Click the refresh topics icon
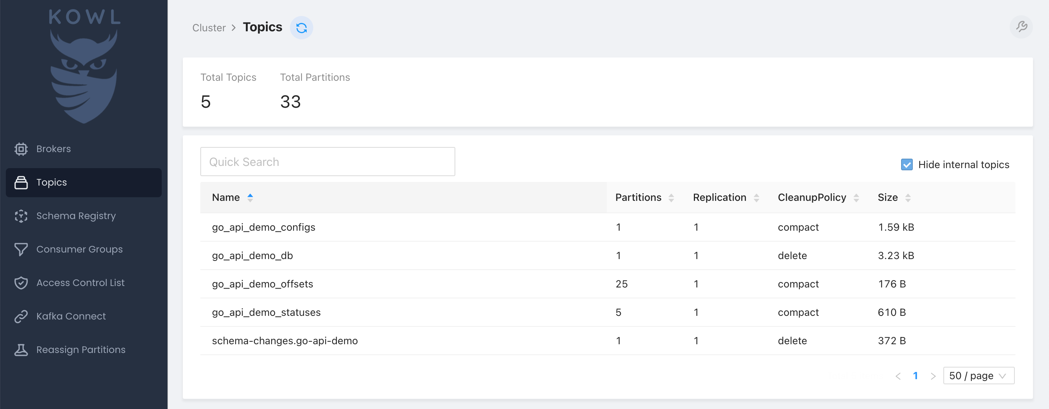This screenshot has height=409, width=1049. pos(301,28)
